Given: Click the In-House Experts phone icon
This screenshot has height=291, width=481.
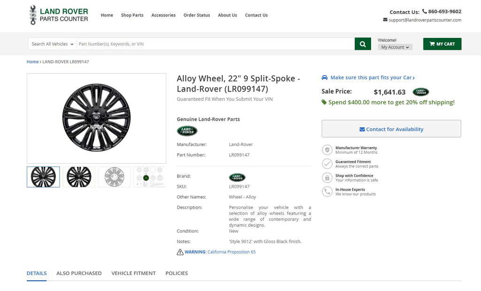Looking at the screenshot, I should (327, 191).
